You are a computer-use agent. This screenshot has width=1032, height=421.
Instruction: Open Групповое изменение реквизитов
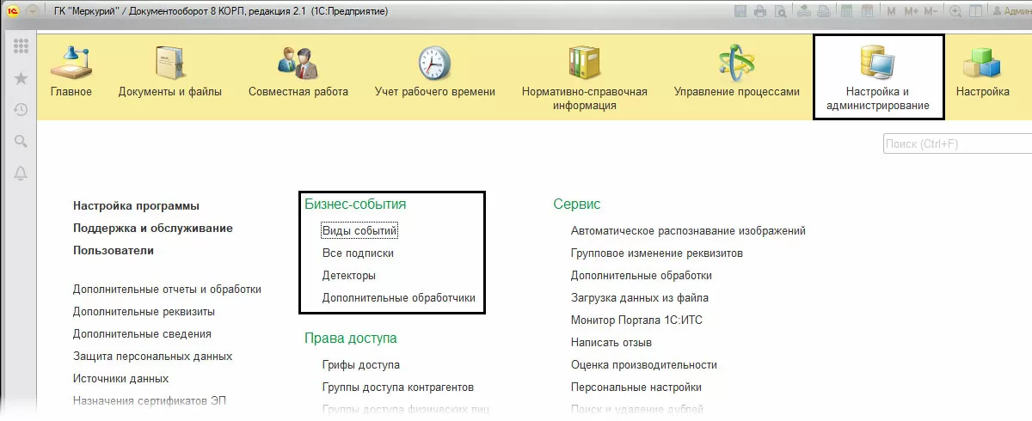pyautogui.click(x=657, y=253)
